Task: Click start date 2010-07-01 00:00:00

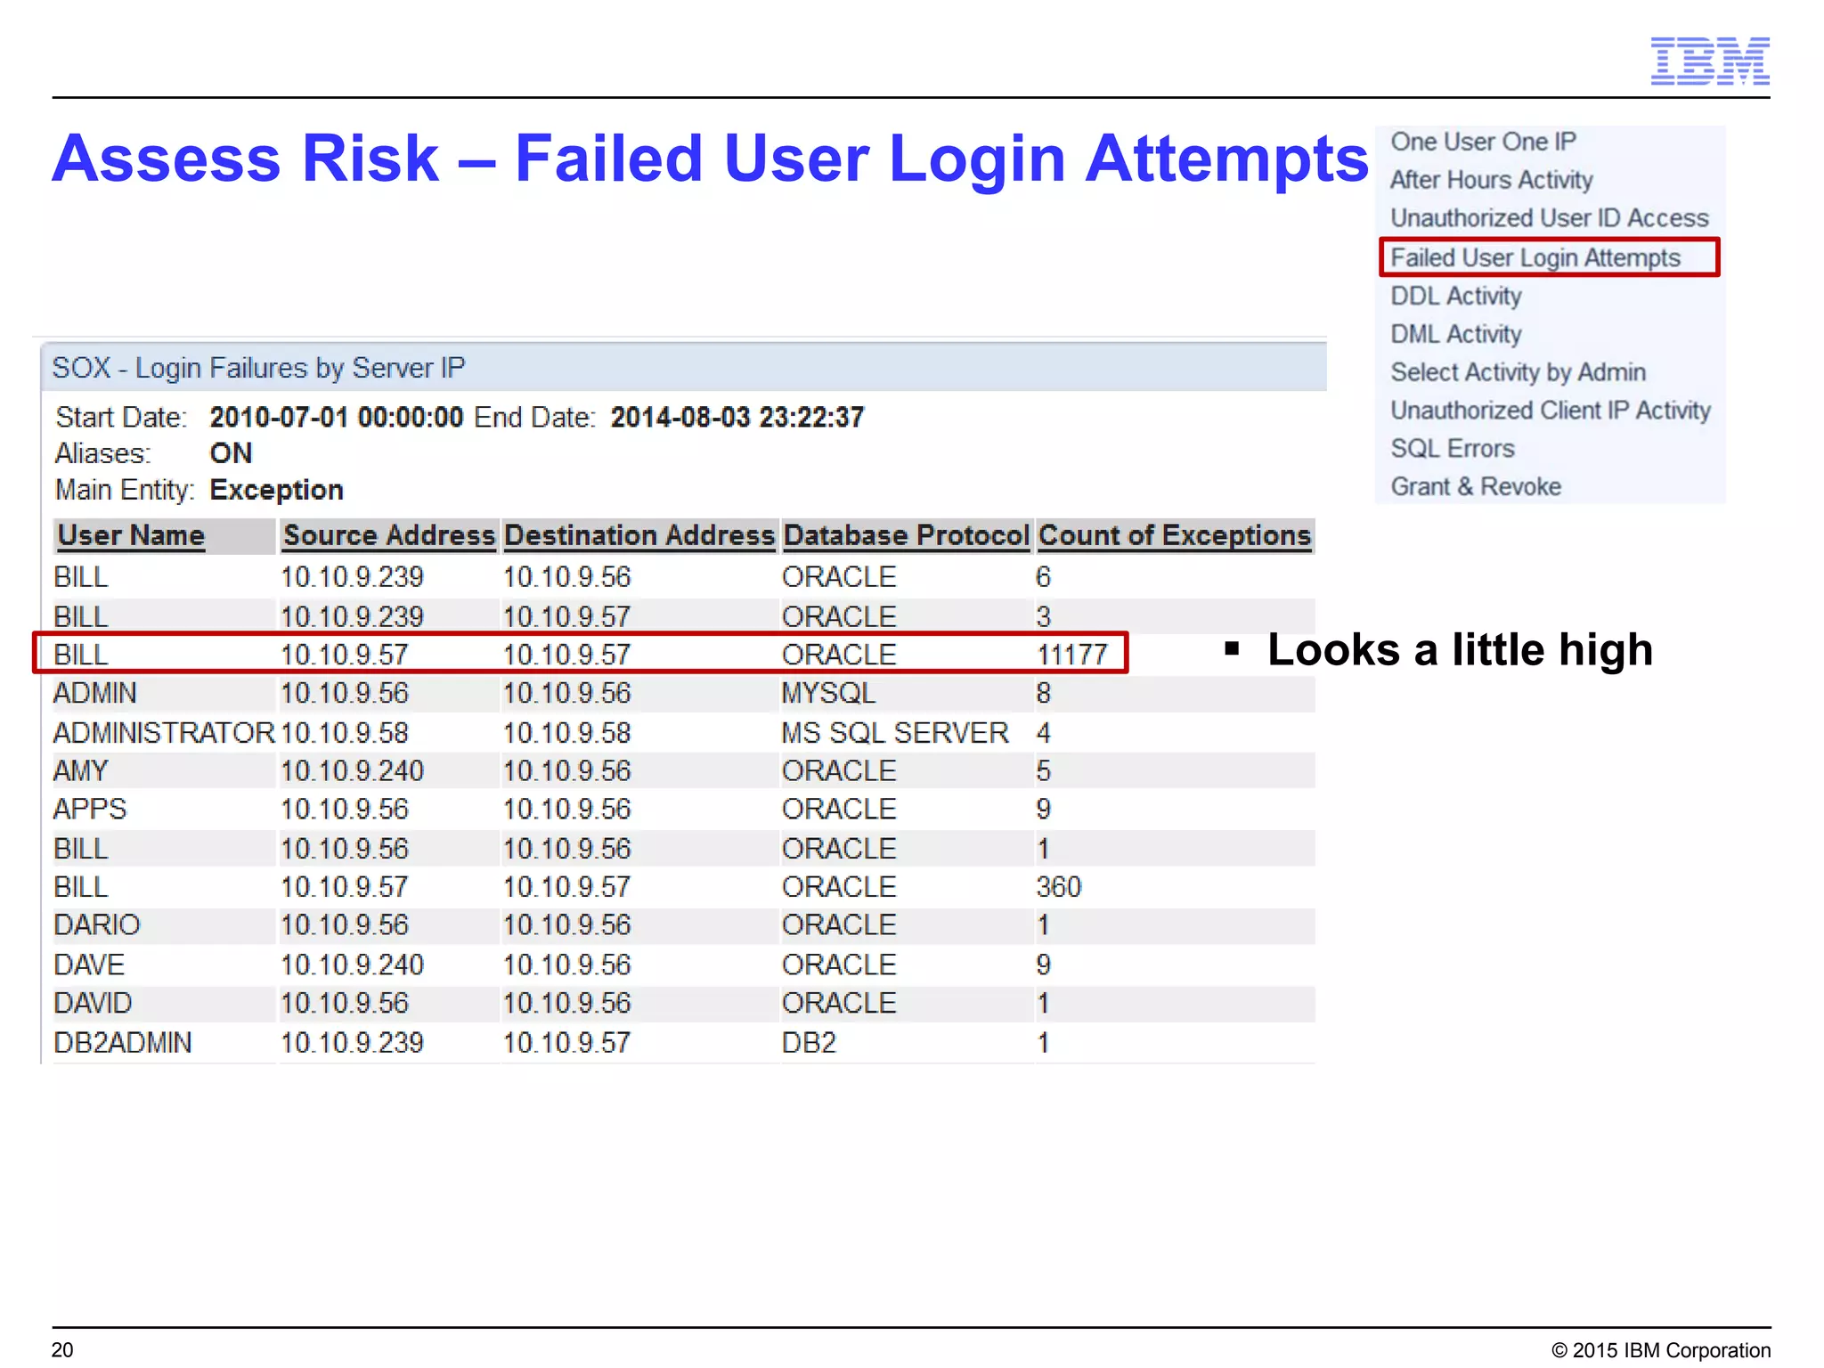Action: point(337,418)
